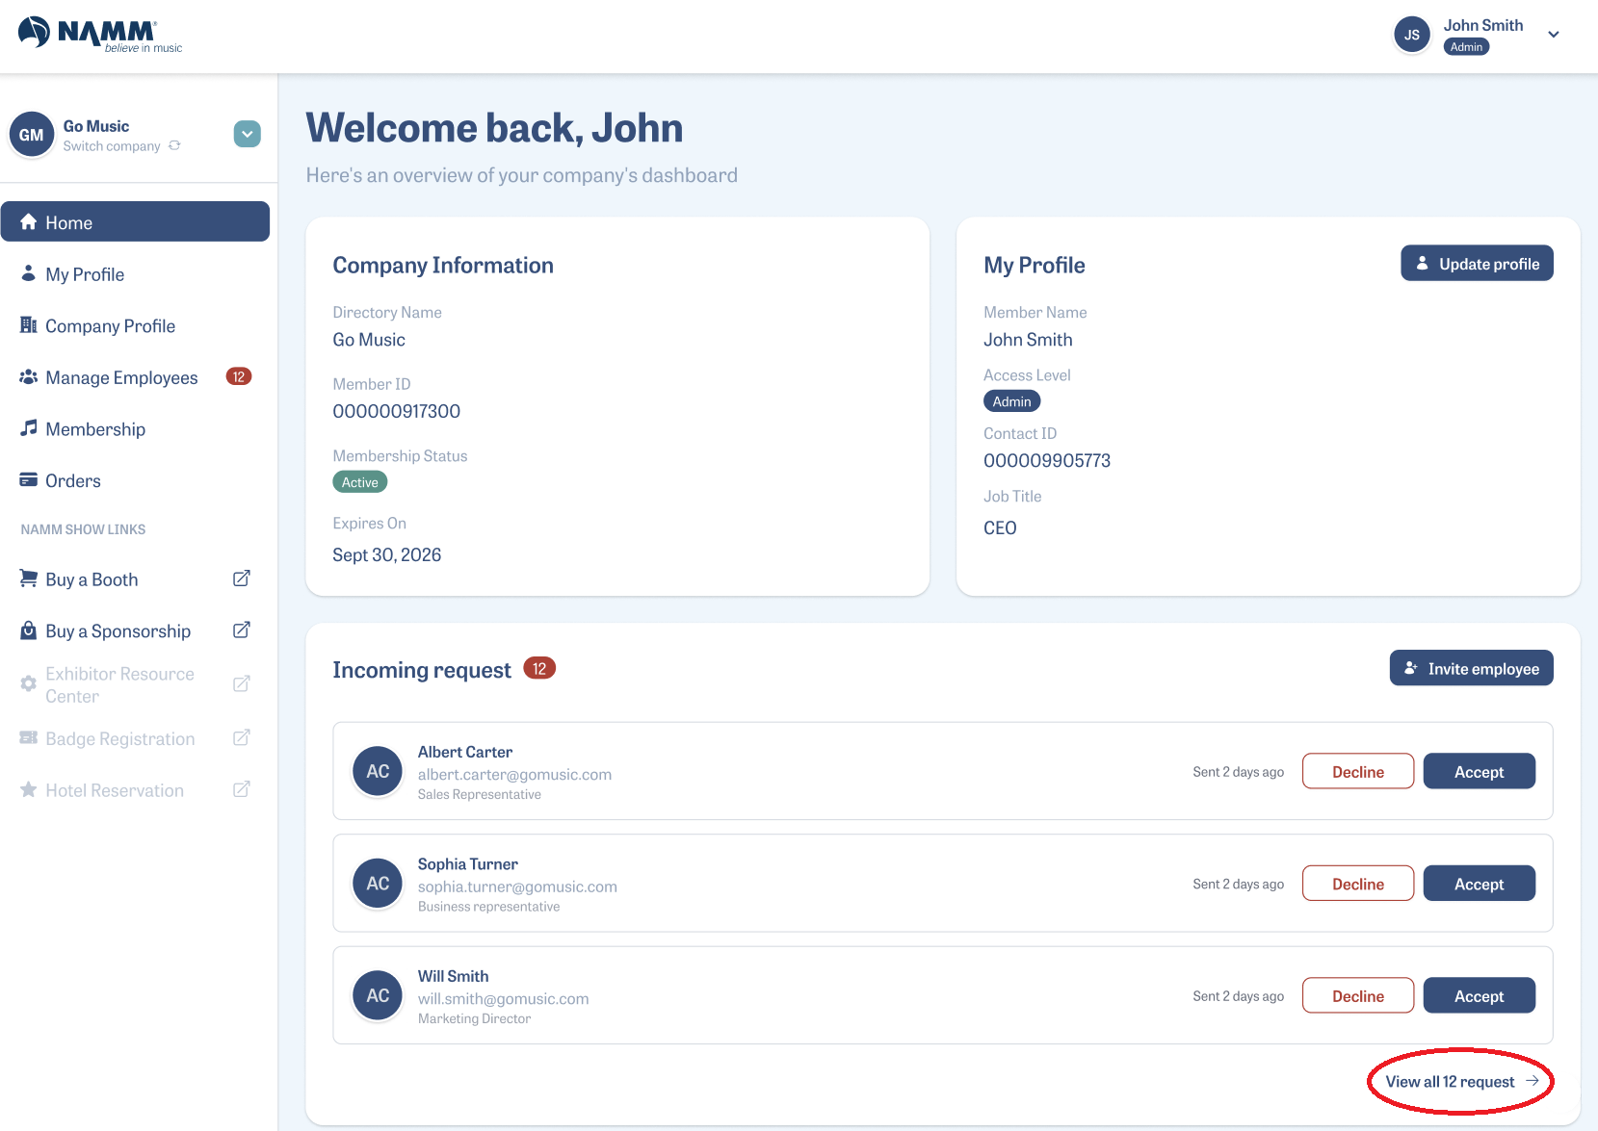Click the Contact ID value 000009905773
Image resolution: width=1598 pixels, height=1131 pixels.
click(x=1047, y=461)
